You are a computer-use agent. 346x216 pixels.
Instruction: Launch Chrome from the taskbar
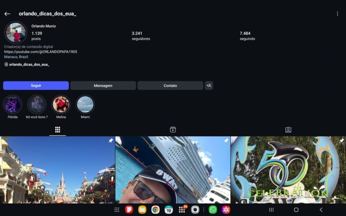pyautogui.click(x=155, y=210)
